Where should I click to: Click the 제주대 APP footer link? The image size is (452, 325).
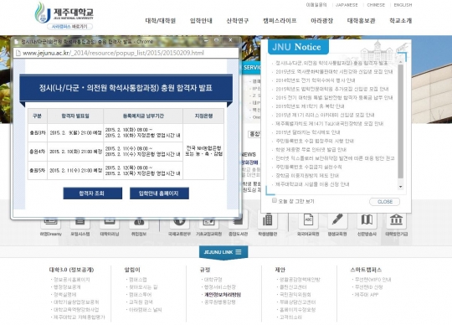click(367, 295)
